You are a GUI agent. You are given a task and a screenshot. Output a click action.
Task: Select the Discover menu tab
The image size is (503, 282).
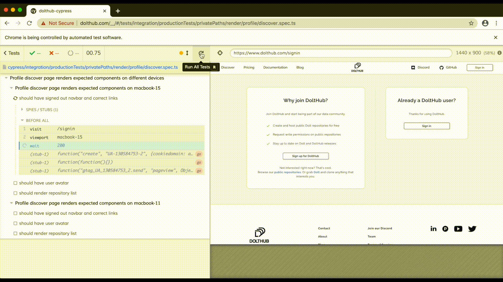(x=228, y=67)
